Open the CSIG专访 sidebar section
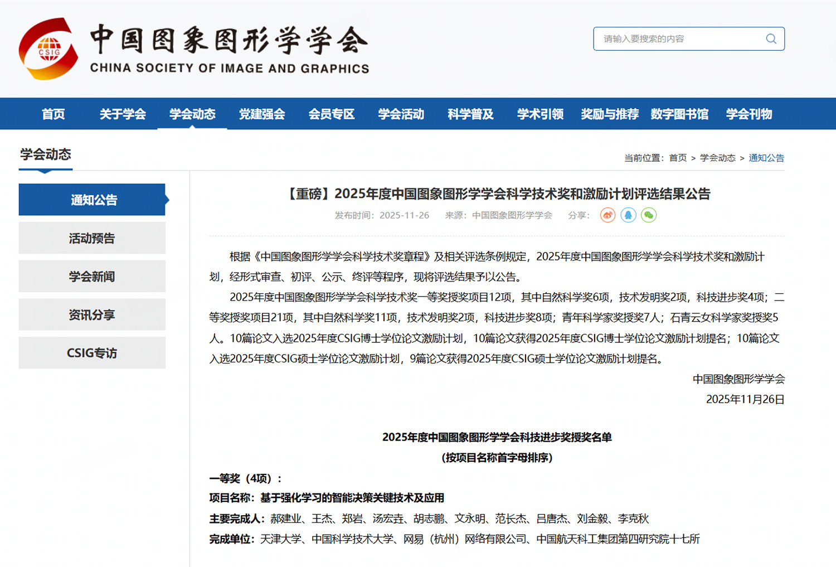This screenshot has height=567, width=836. [x=92, y=352]
